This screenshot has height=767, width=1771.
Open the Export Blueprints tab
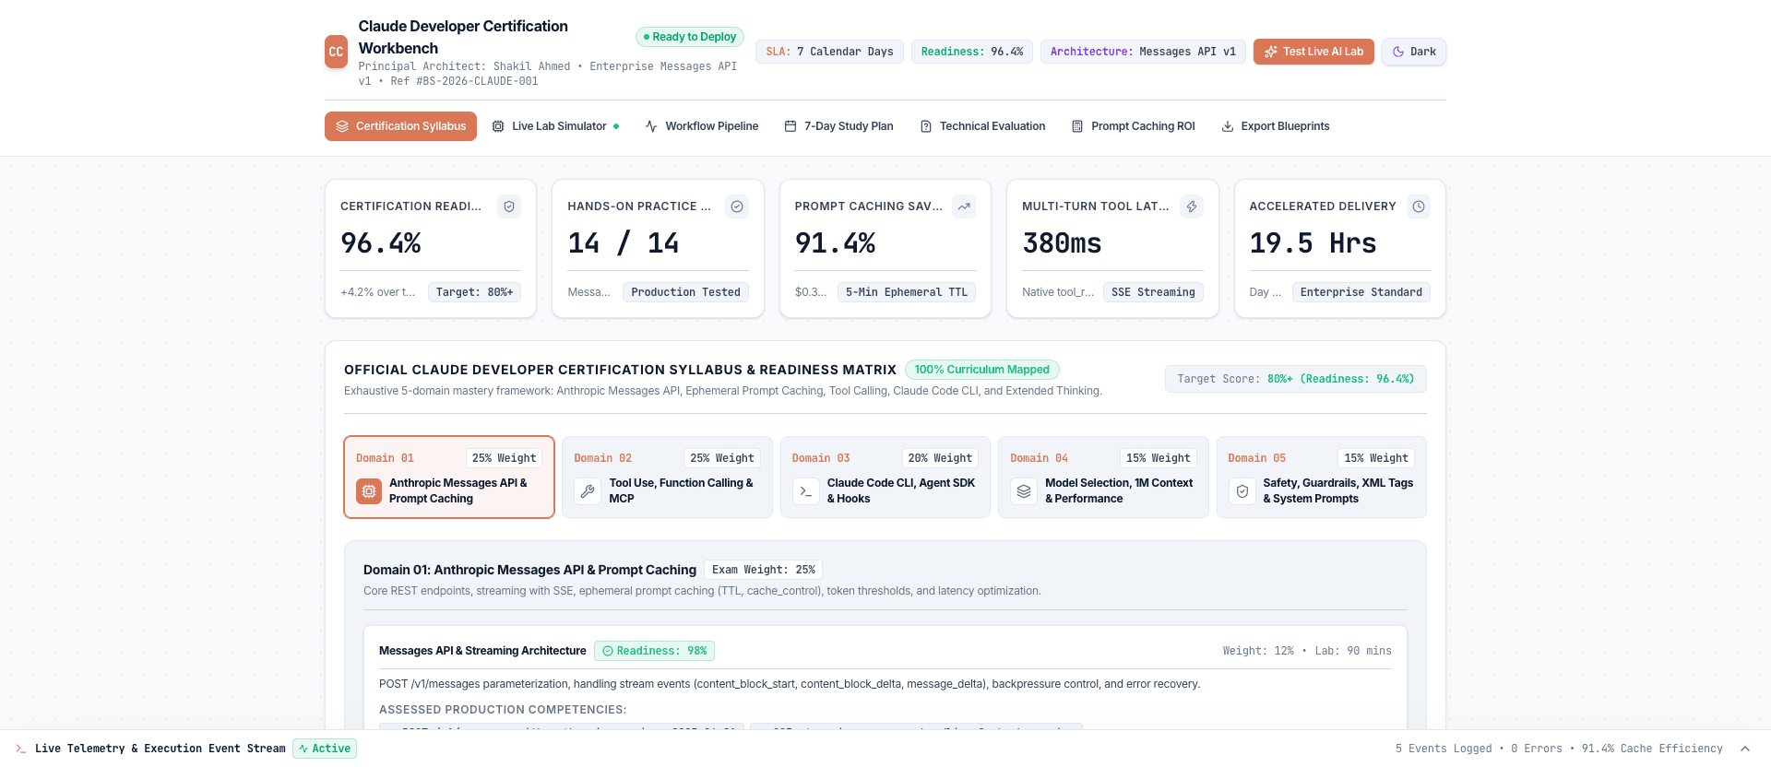click(1276, 126)
